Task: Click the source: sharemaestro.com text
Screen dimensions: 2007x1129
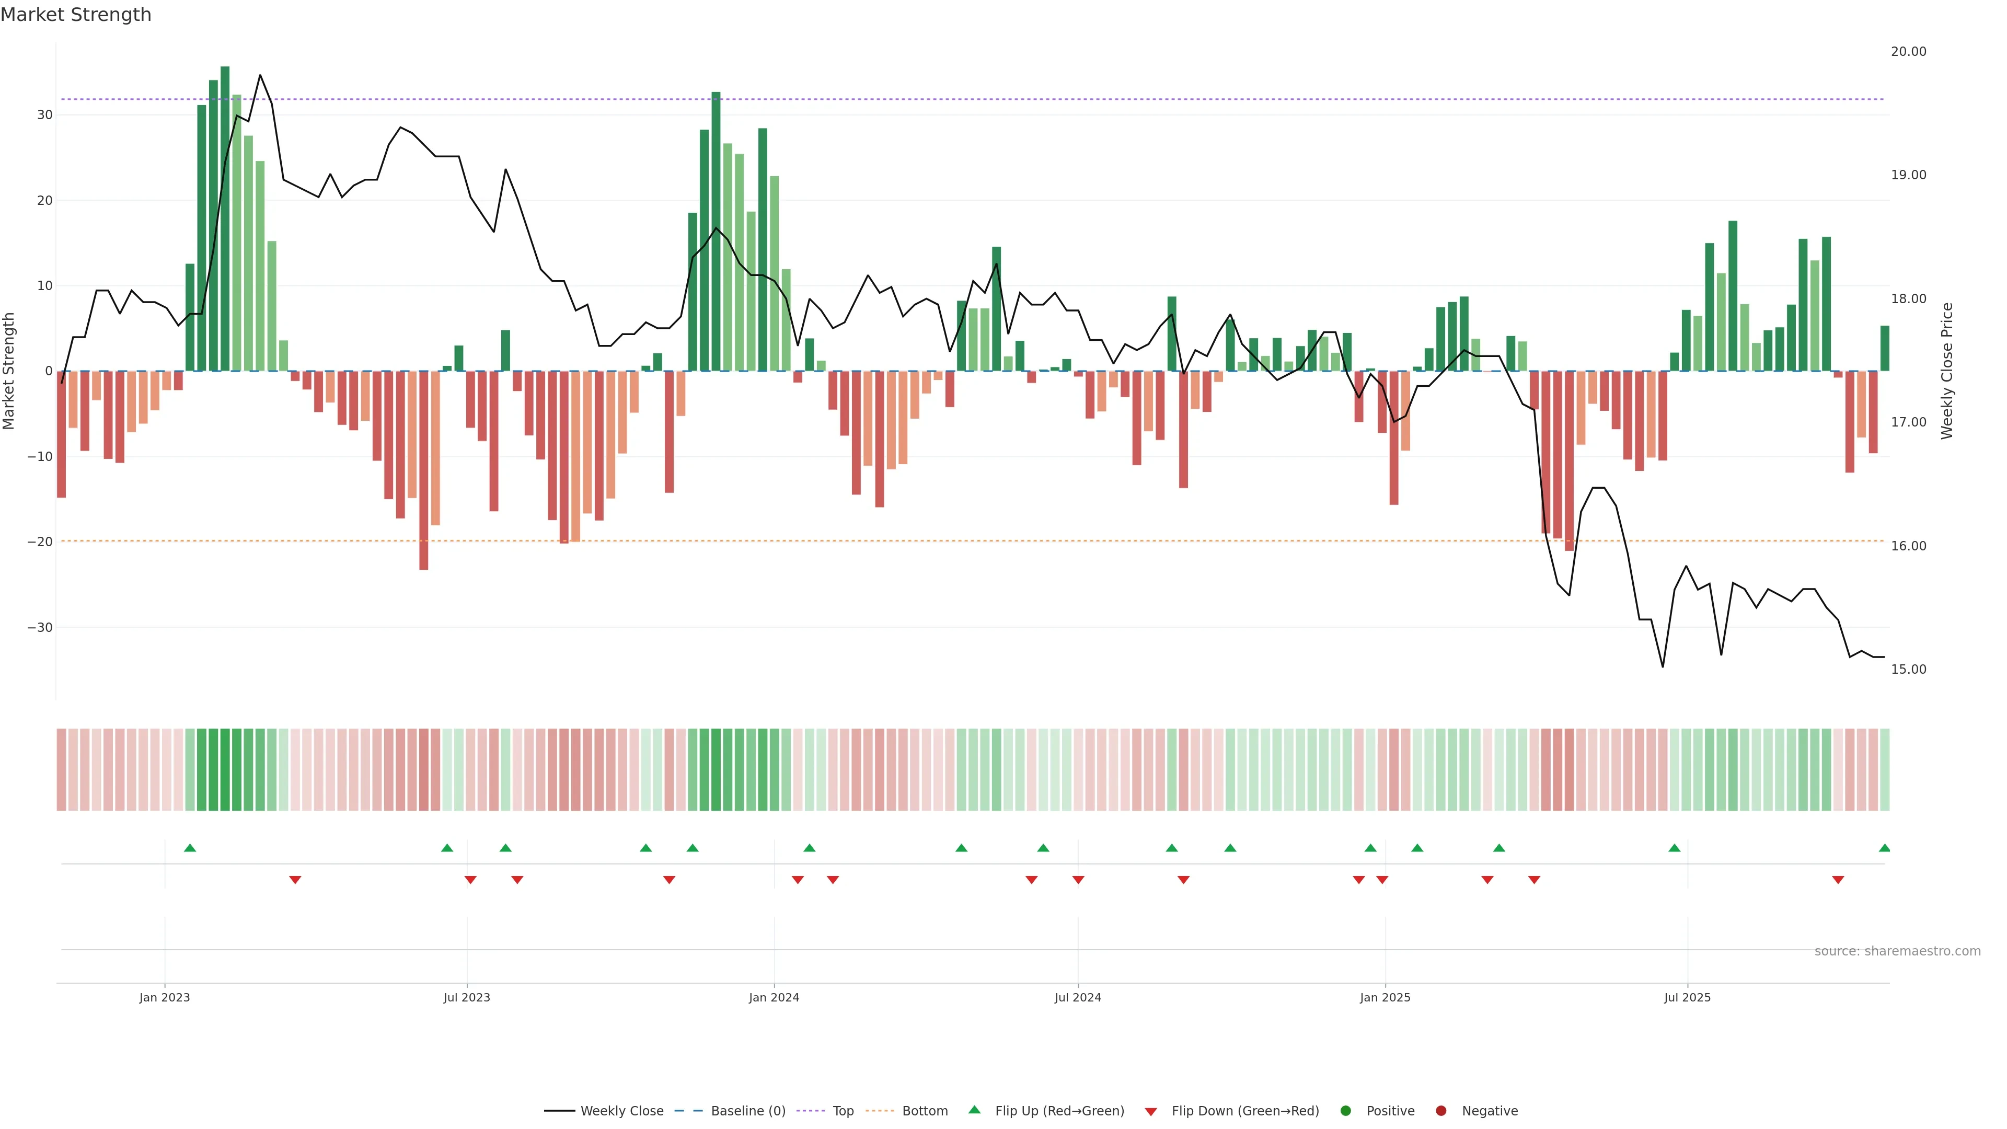Action: [1897, 951]
